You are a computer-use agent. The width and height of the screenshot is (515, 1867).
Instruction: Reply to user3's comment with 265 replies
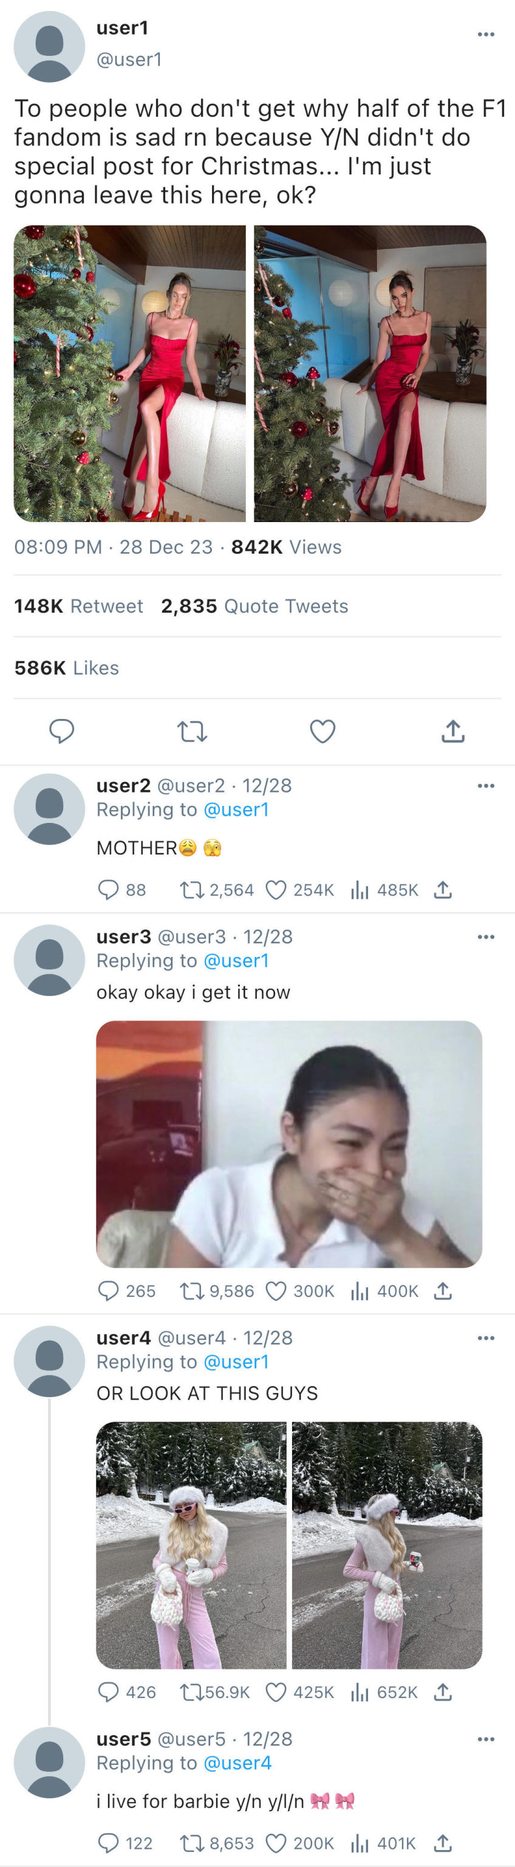point(108,1290)
